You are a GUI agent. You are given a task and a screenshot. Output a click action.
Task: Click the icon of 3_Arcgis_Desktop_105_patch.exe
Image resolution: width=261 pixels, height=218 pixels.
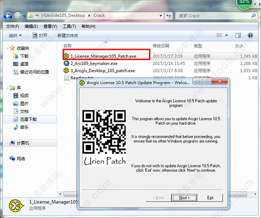66,70
